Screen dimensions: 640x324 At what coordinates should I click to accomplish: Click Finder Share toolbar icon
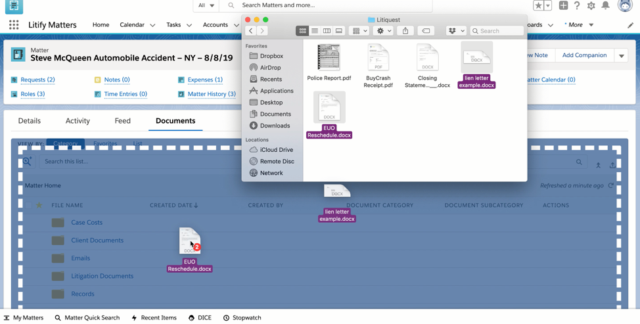click(405, 31)
